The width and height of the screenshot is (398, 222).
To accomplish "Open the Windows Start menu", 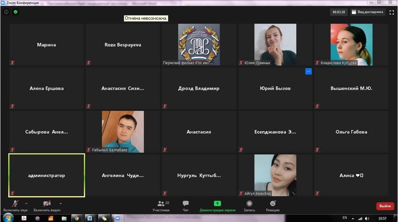I will pyautogui.click(x=8, y=218).
